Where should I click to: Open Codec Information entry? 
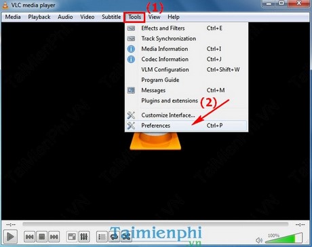(187, 59)
